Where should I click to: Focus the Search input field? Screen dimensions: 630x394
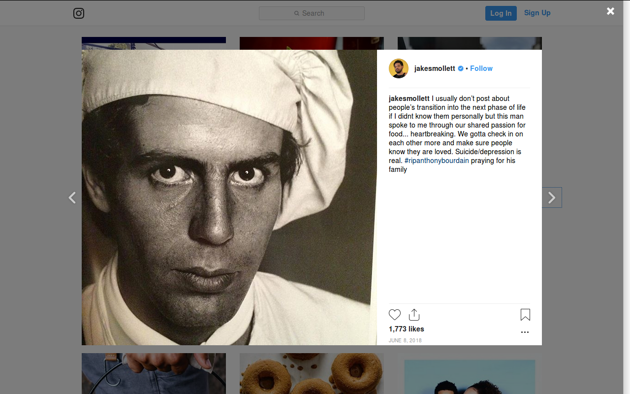(312, 13)
